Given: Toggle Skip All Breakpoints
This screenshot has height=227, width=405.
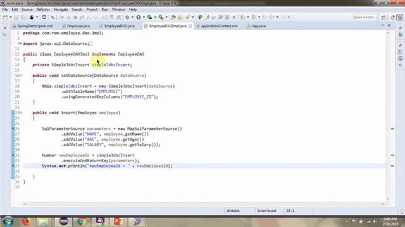Looking at the screenshot, I should pyautogui.click(x=53, y=17).
